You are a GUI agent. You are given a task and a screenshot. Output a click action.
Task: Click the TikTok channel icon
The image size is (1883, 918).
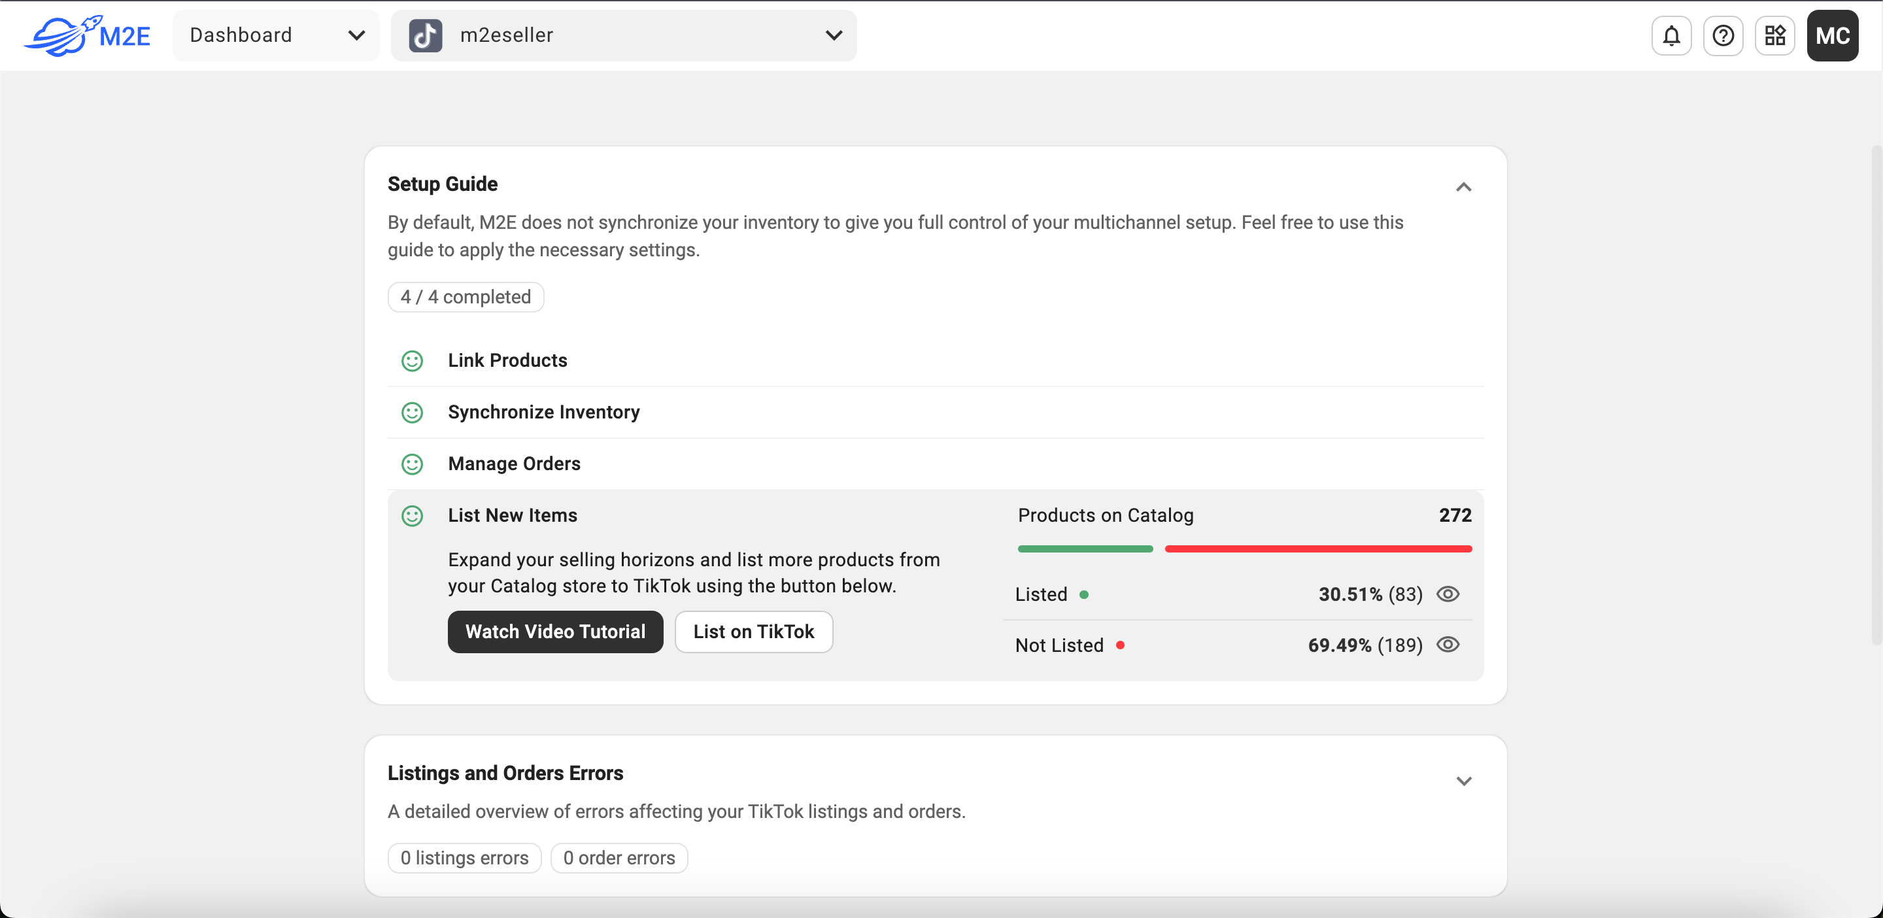click(426, 35)
